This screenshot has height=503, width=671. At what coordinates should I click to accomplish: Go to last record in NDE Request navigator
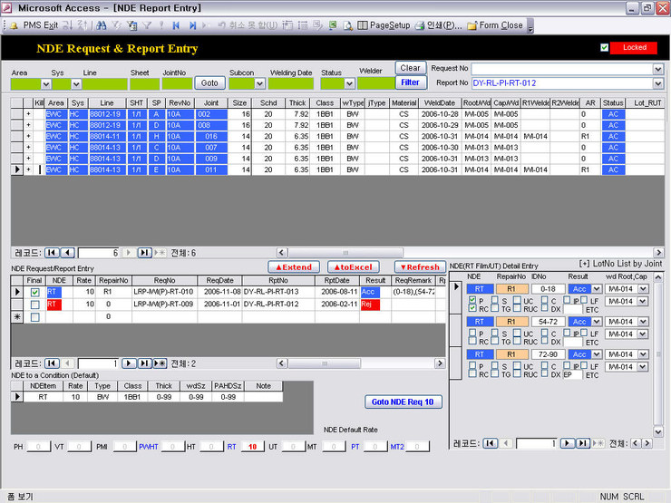tap(145, 363)
